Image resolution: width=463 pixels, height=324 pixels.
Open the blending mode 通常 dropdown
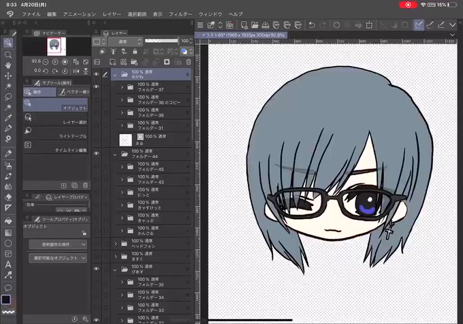(125, 42)
